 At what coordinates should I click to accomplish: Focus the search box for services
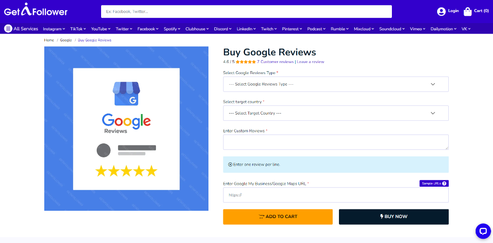[246, 12]
